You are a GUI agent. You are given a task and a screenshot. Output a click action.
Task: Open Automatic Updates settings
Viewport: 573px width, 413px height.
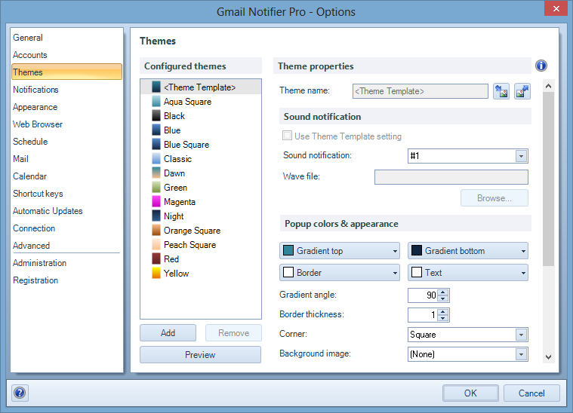tap(48, 211)
